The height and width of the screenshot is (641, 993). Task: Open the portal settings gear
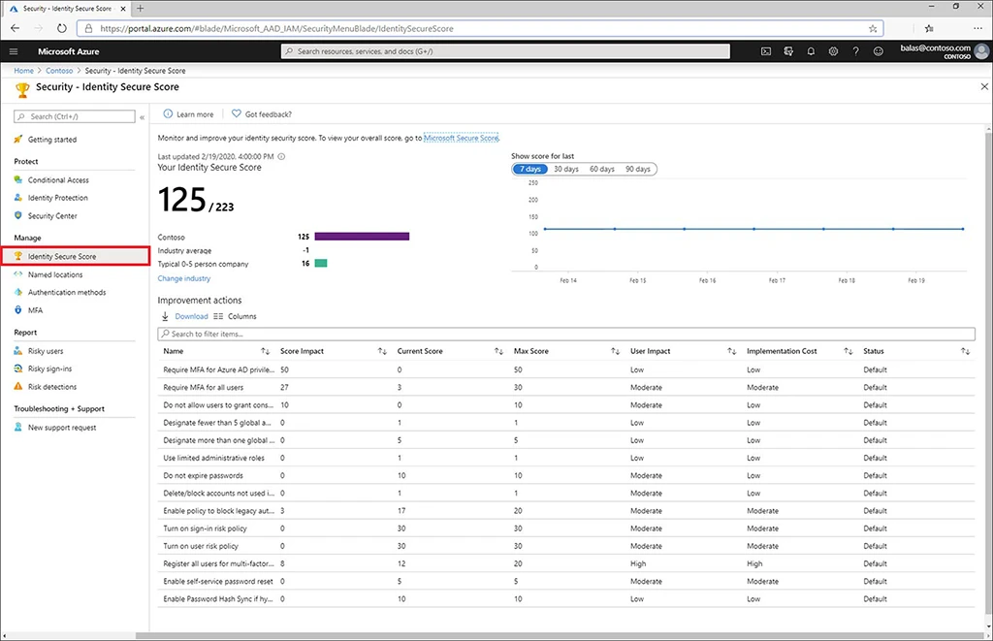[833, 51]
